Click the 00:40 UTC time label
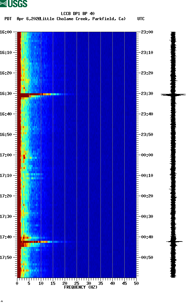The width and height of the screenshot is (188, 305). pos(147,237)
